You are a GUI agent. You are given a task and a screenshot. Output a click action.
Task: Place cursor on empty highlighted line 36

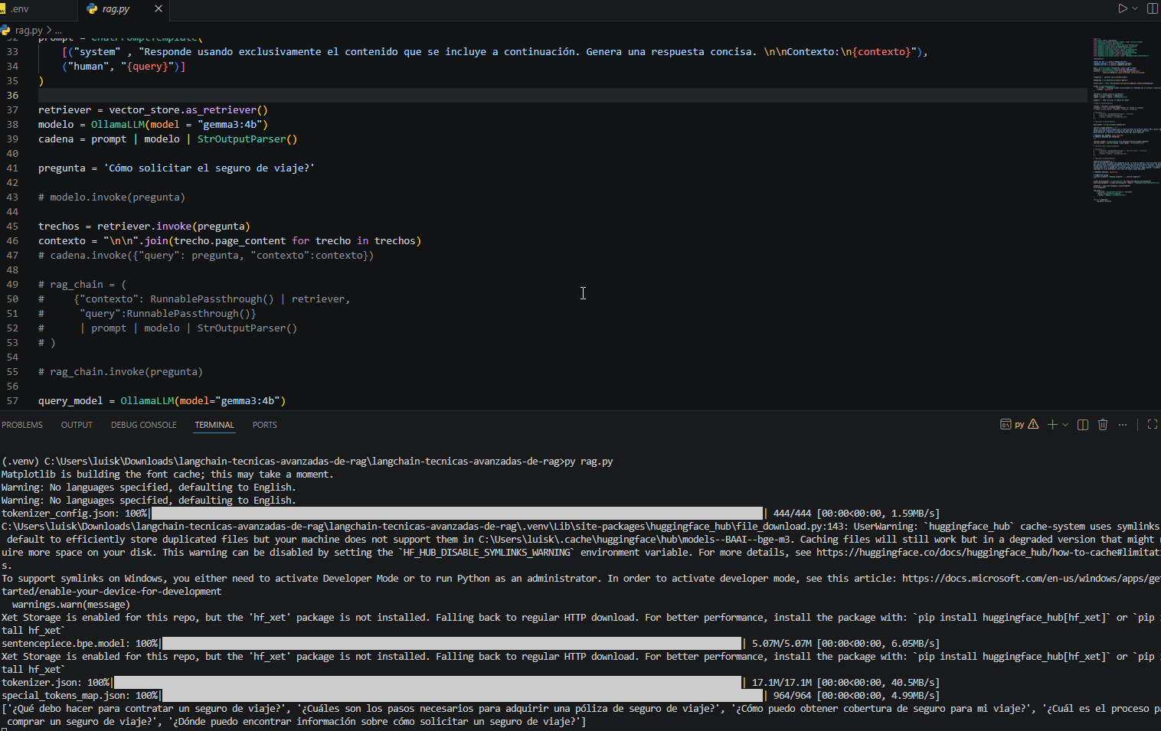click(563, 96)
